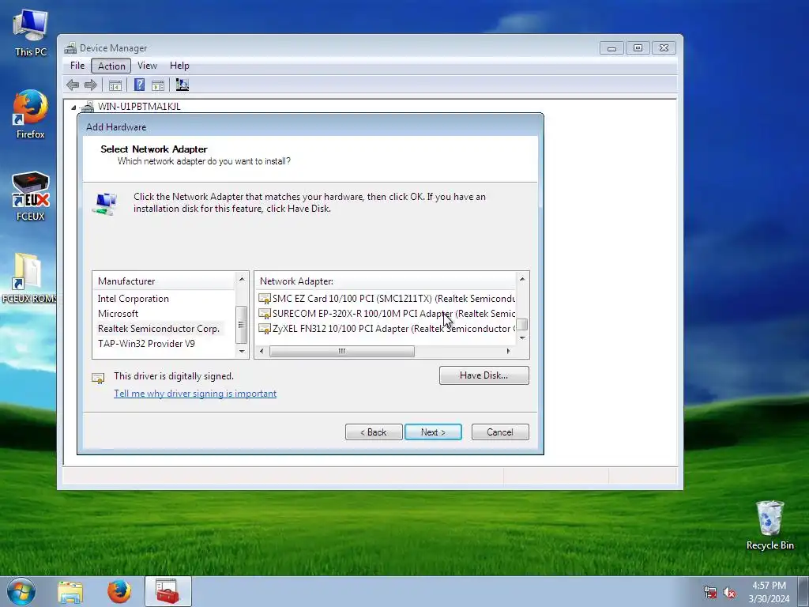Select the FCEUX ROMS folder shortcut

(29, 278)
